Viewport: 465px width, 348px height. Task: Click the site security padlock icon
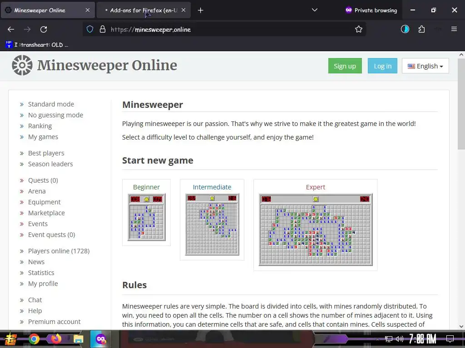tap(103, 29)
